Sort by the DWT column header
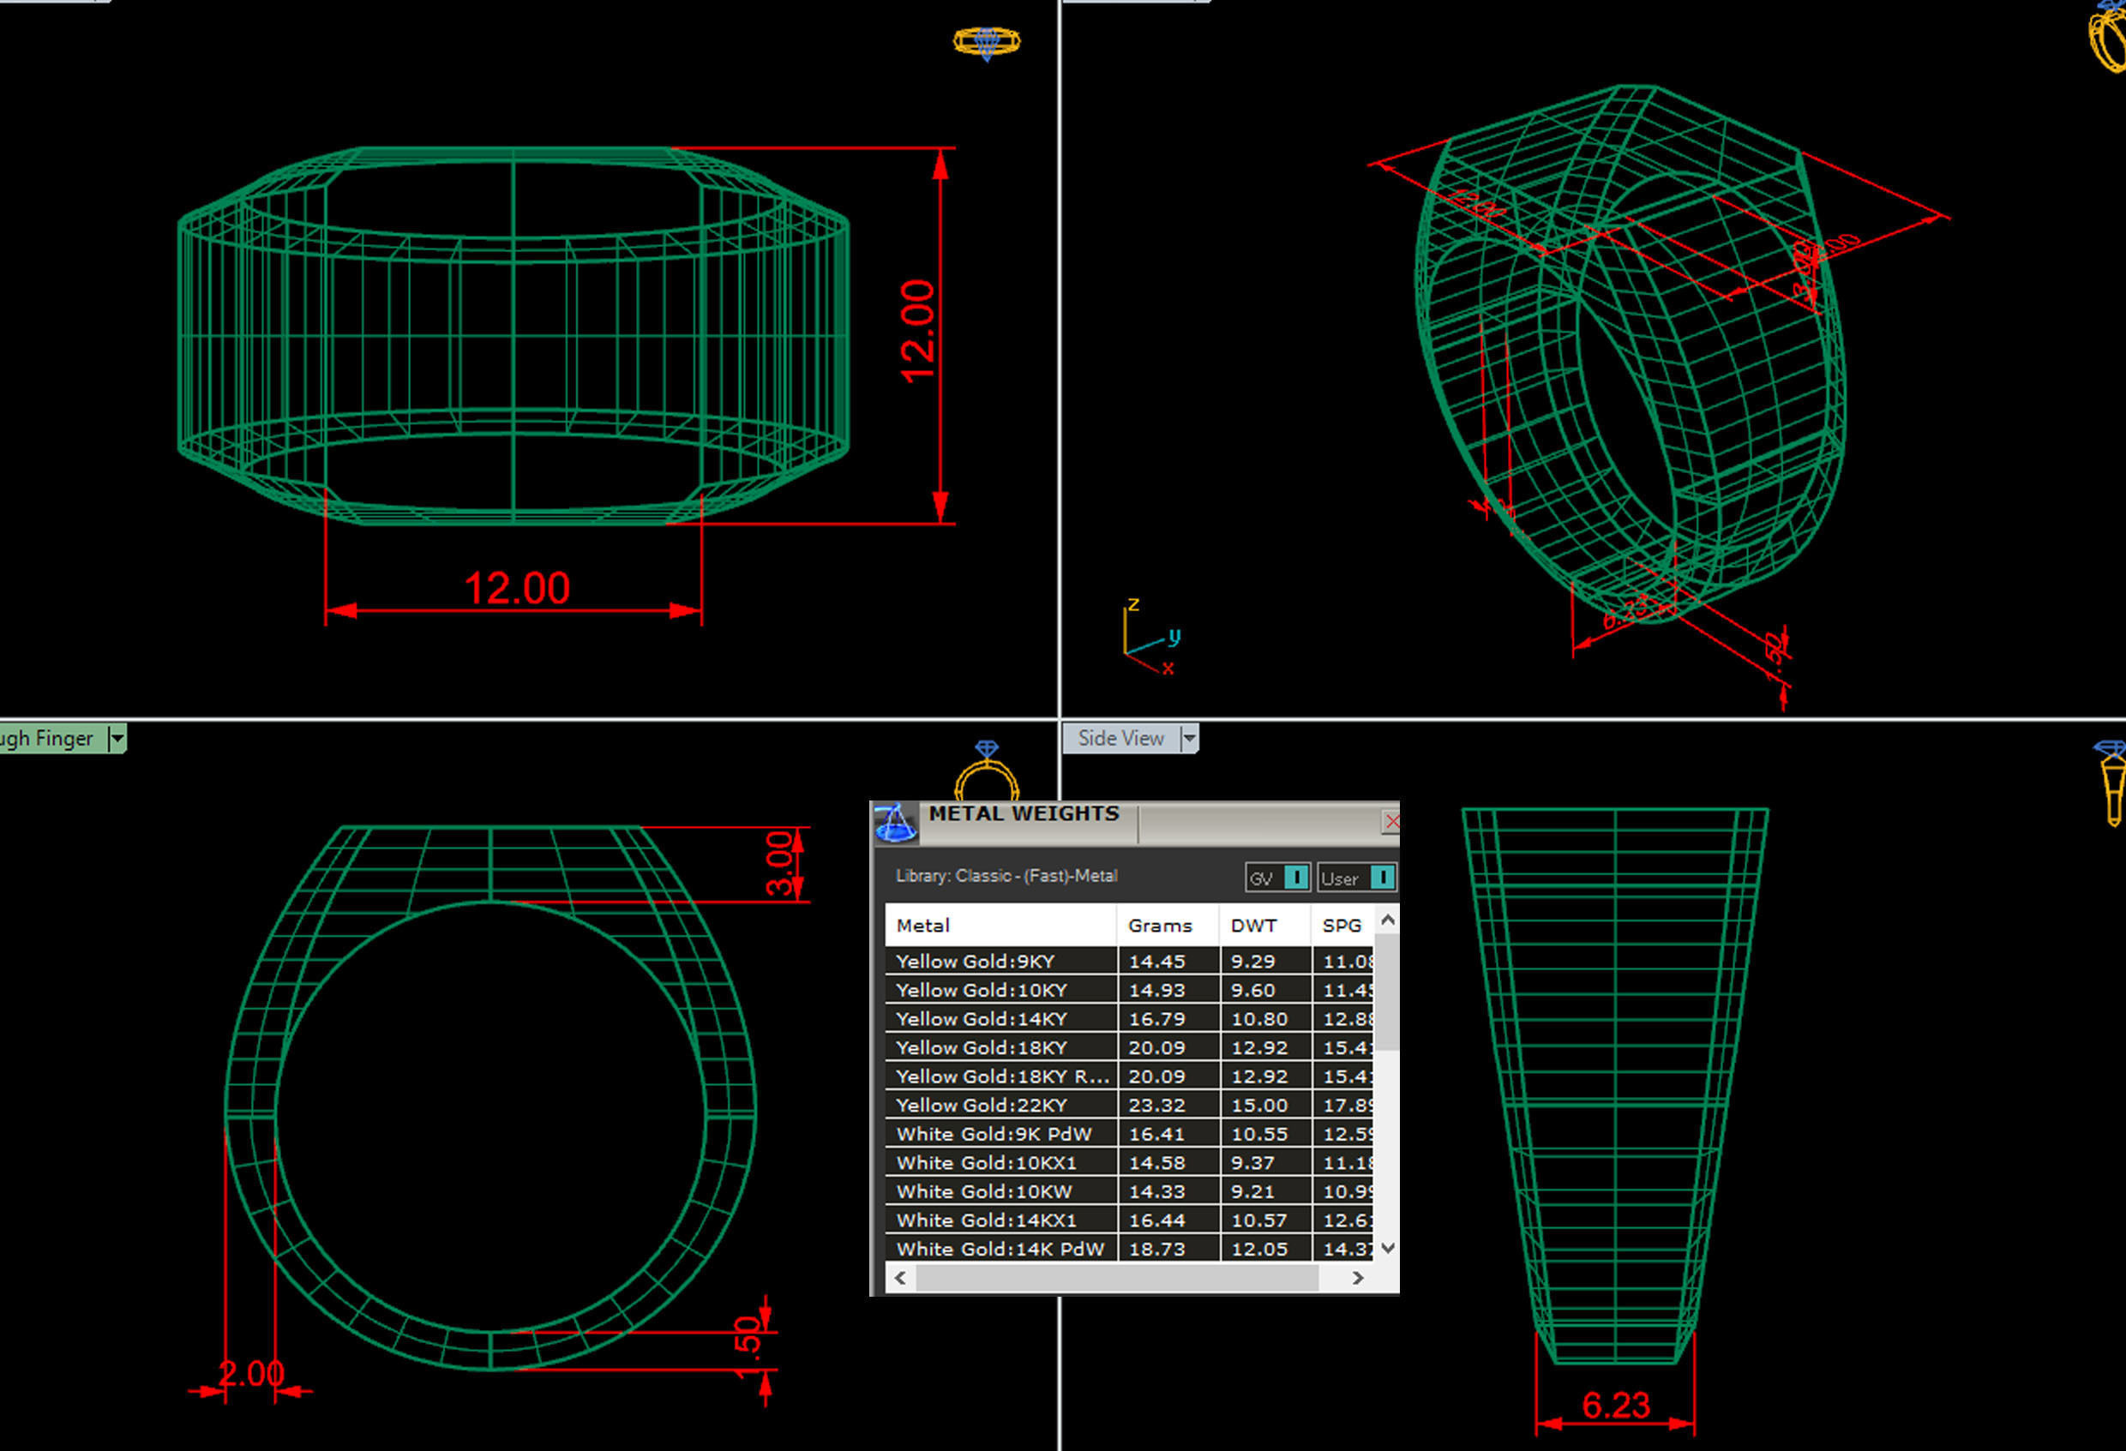 coord(1265,926)
